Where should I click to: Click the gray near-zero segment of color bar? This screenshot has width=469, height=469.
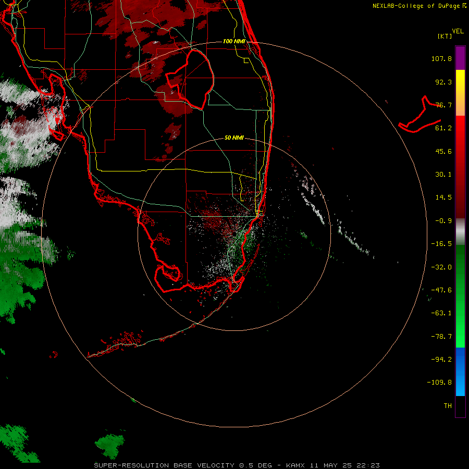[460, 232]
